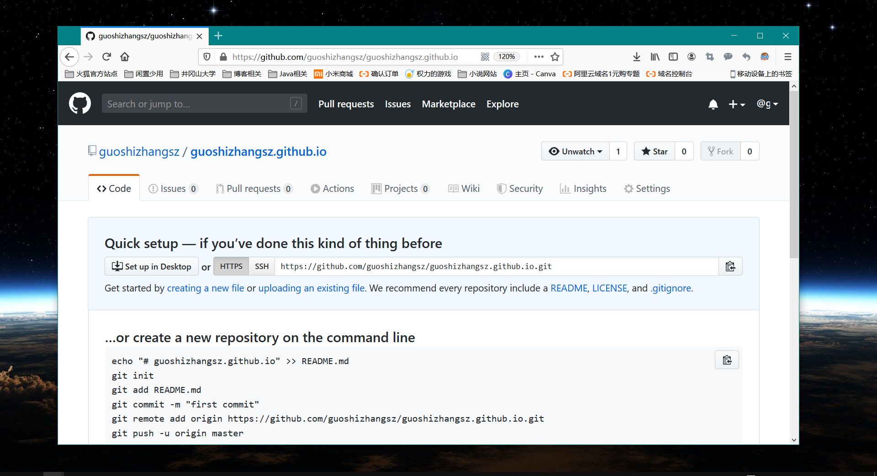Bookmark this page with the star icon
Screen dimensions: 877x476
click(555, 57)
